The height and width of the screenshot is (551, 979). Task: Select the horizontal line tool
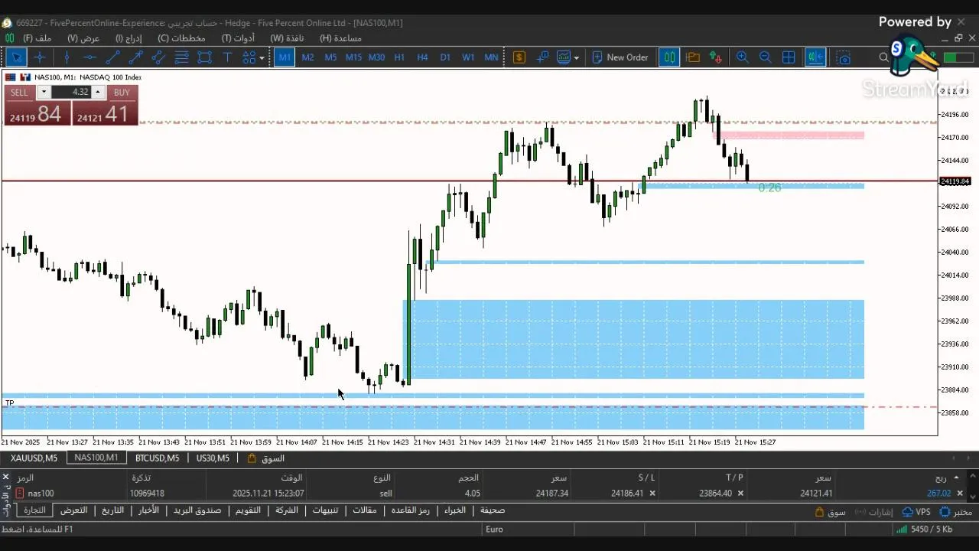(89, 57)
